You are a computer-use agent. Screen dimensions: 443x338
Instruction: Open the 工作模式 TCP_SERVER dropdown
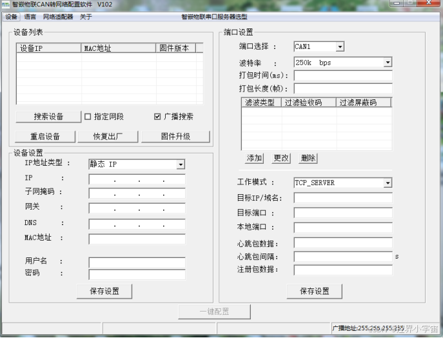(x=388, y=183)
